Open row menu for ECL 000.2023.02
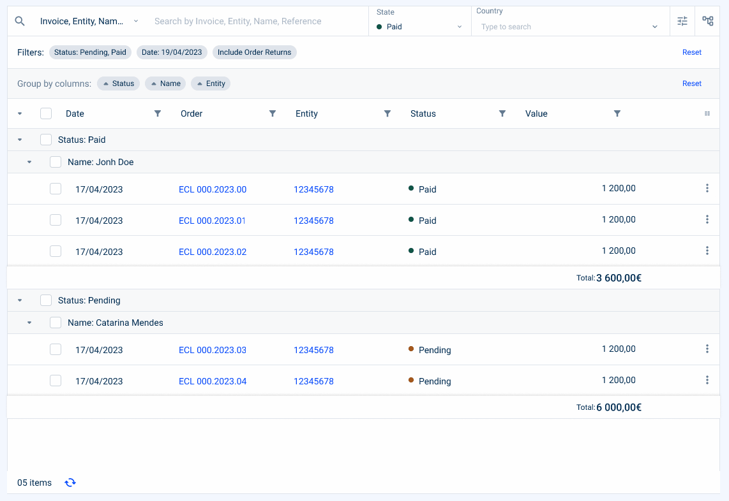Screen dimensions: 729x501 pyautogui.click(x=707, y=250)
